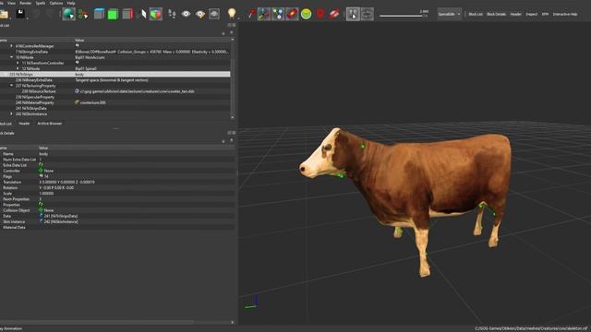This screenshot has width=591, height=332.
Task: Click the white flip view plane icon
Action: (143, 15)
